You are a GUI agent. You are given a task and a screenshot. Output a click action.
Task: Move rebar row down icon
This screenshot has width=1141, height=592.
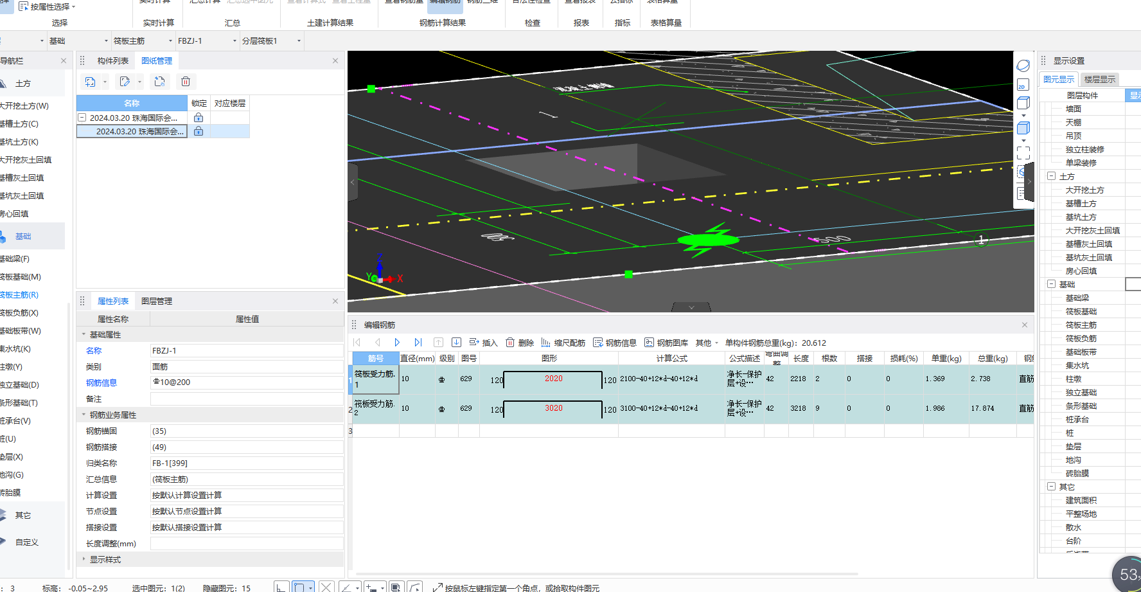456,343
